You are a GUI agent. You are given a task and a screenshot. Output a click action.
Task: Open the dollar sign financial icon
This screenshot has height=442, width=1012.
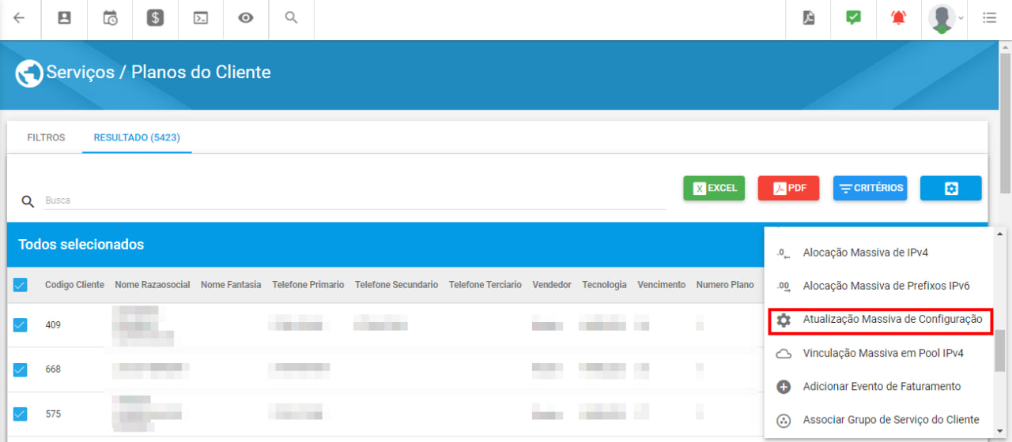(x=155, y=17)
